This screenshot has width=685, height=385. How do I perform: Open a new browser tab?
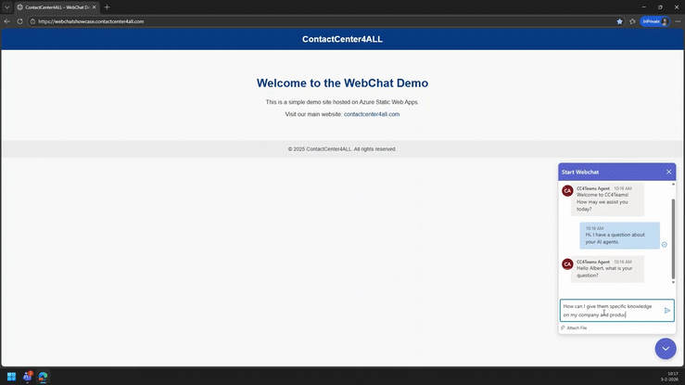(x=107, y=7)
